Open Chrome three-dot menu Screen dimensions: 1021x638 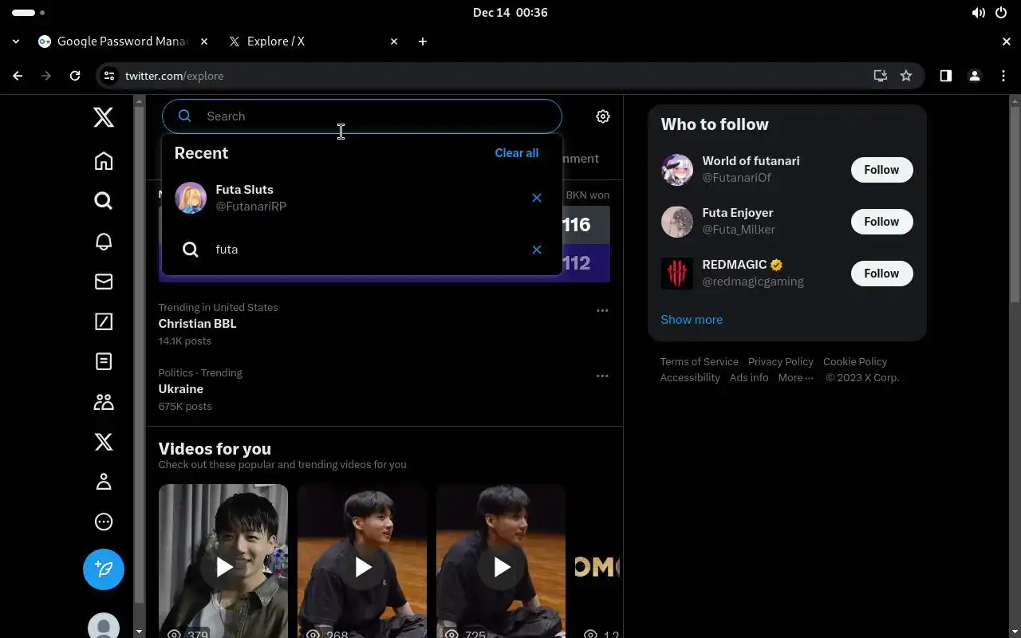click(1003, 76)
